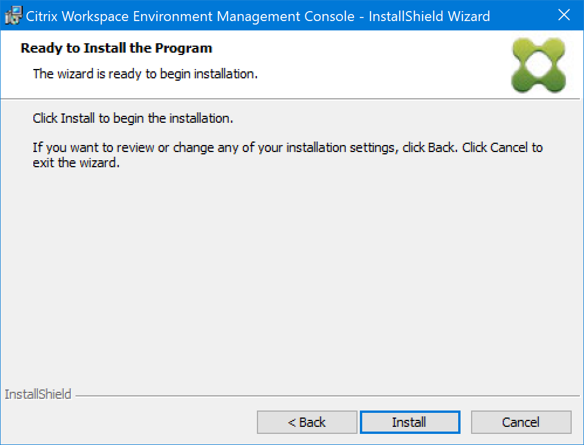Click the empty space left of the Back button
This screenshot has height=445, width=584.
click(129, 422)
